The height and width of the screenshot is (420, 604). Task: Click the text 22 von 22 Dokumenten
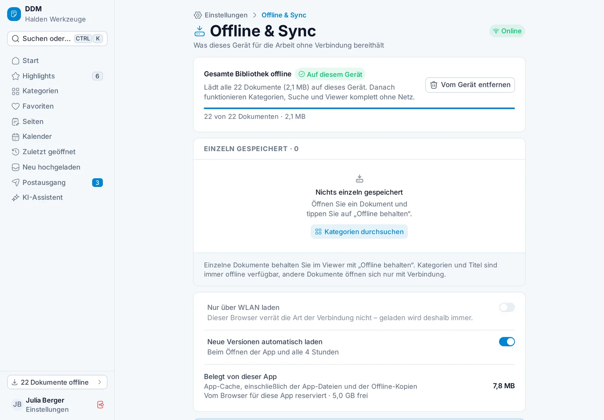tap(241, 117)
